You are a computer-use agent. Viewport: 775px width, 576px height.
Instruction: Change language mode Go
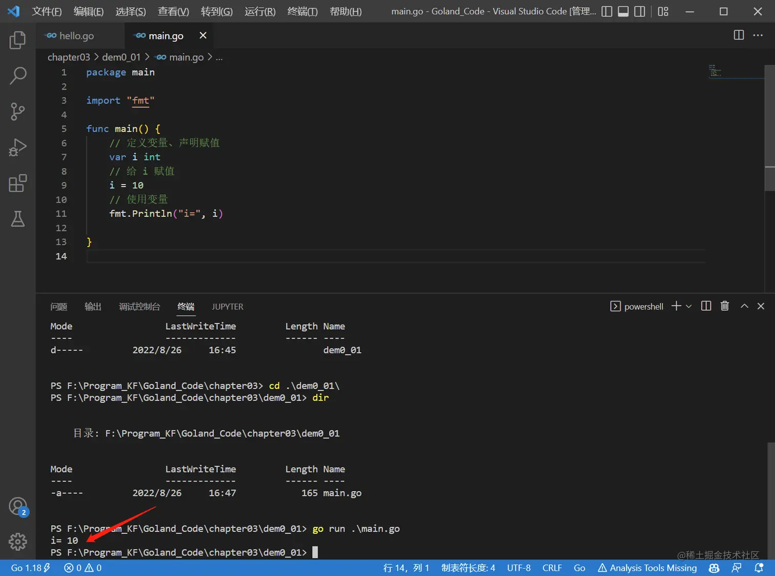point(579,568)
